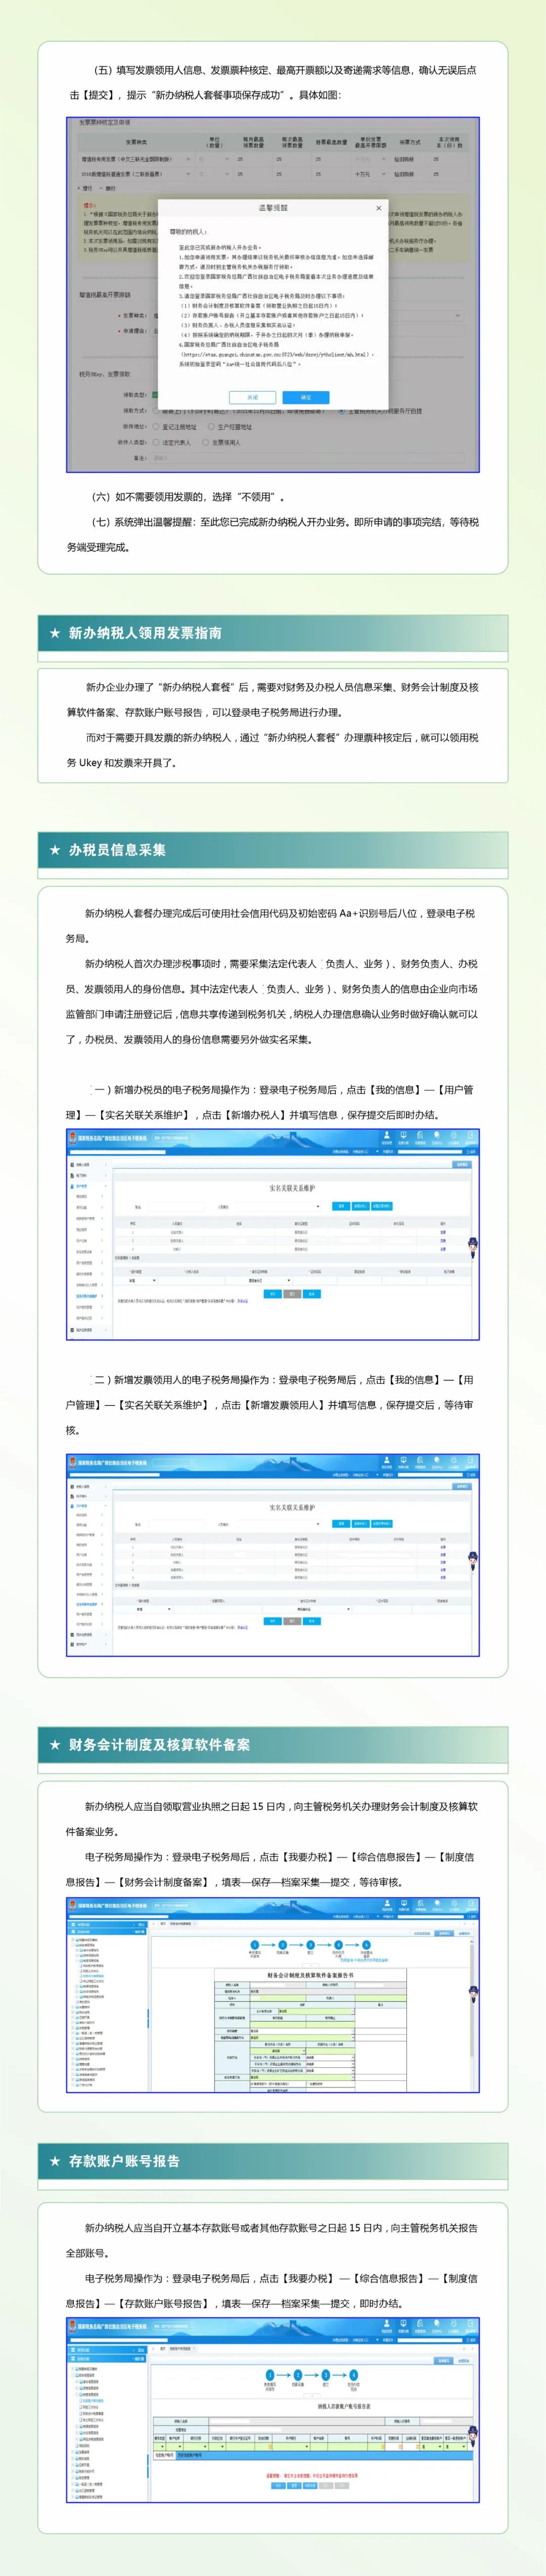Screen dimensions: 546x2576
Task: Click step 2 circle in 存款账户 wizard
Action: [x=297, y=2374]
